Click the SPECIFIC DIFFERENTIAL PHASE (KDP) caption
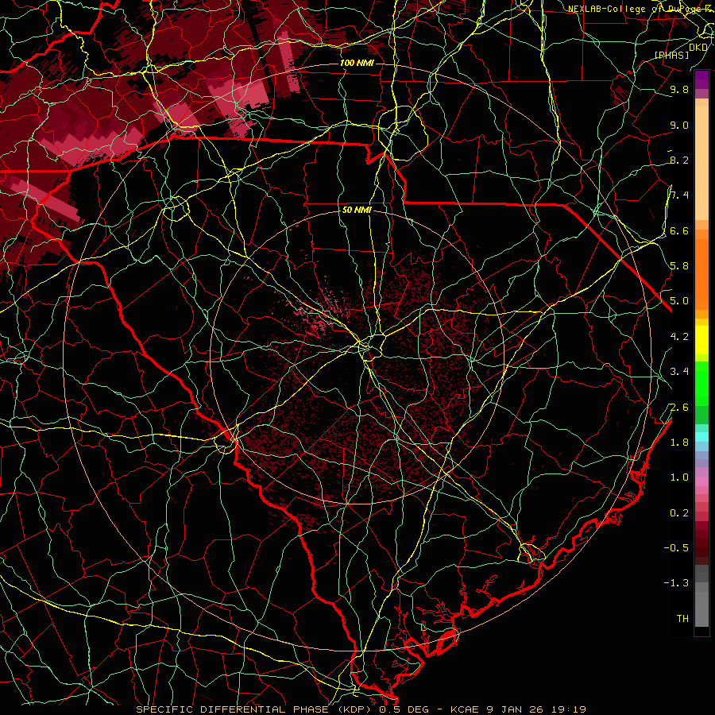The height and width of the screenshot is (715, 715). point(253,709)
